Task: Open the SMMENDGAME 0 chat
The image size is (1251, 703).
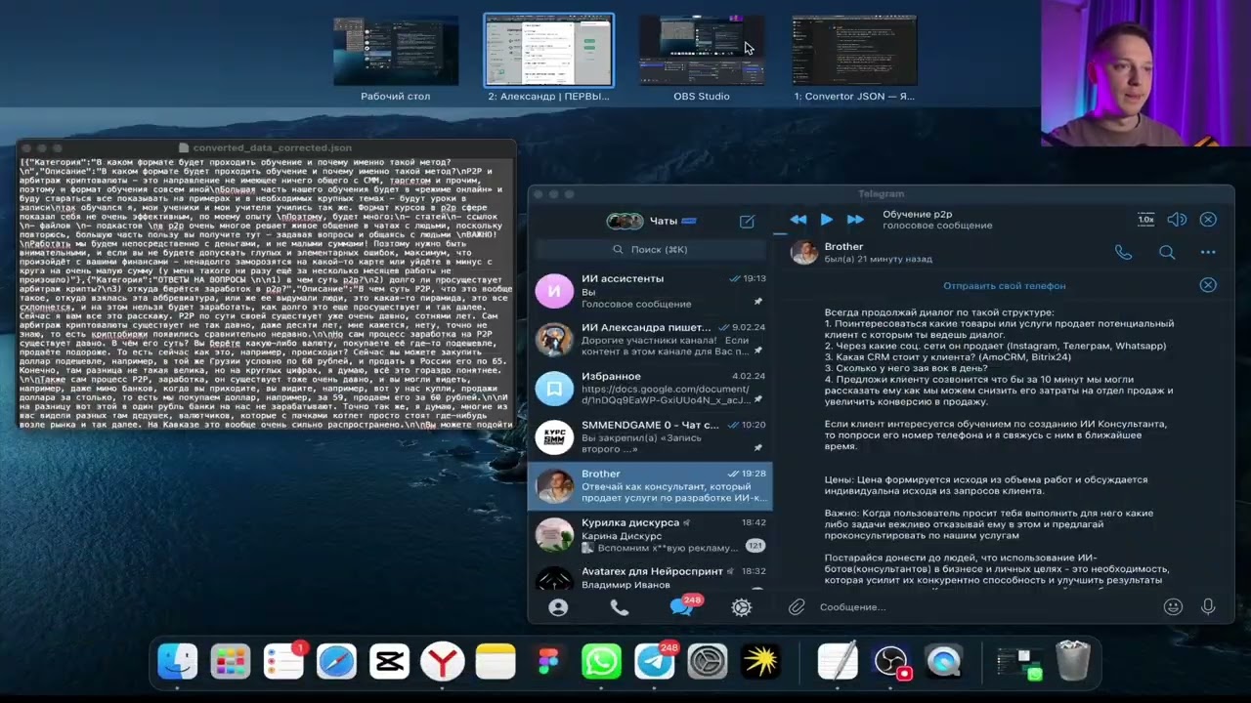Action: click(650, 437)
